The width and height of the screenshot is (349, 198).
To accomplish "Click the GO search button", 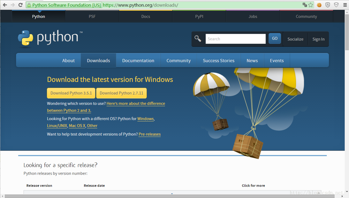I will pos(275,39).
